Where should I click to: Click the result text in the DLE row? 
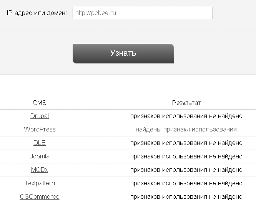coord(186,143)
